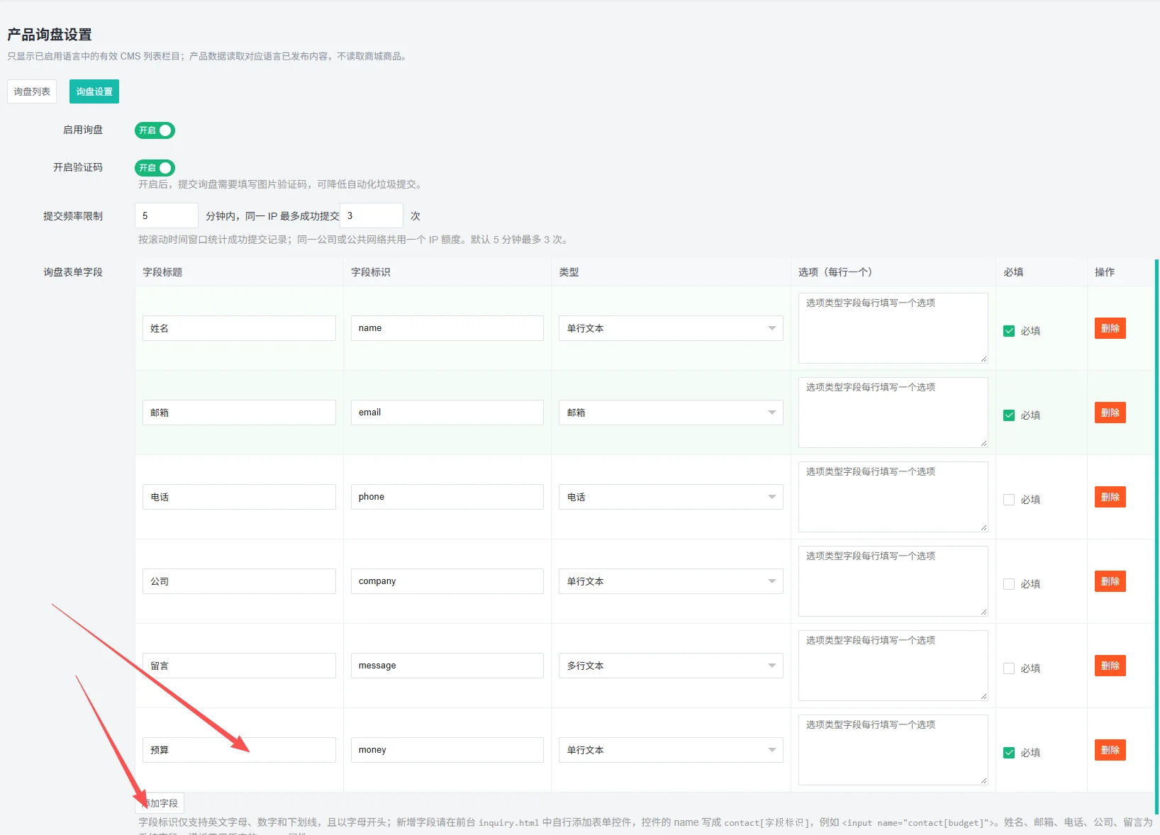Screen dimensions: 1160x835
Task: Click the minutes limit field containing 5
Action: 167,215
